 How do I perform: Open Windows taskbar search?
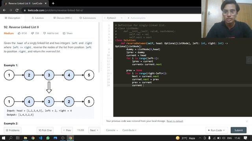click(x=11, y=138)
